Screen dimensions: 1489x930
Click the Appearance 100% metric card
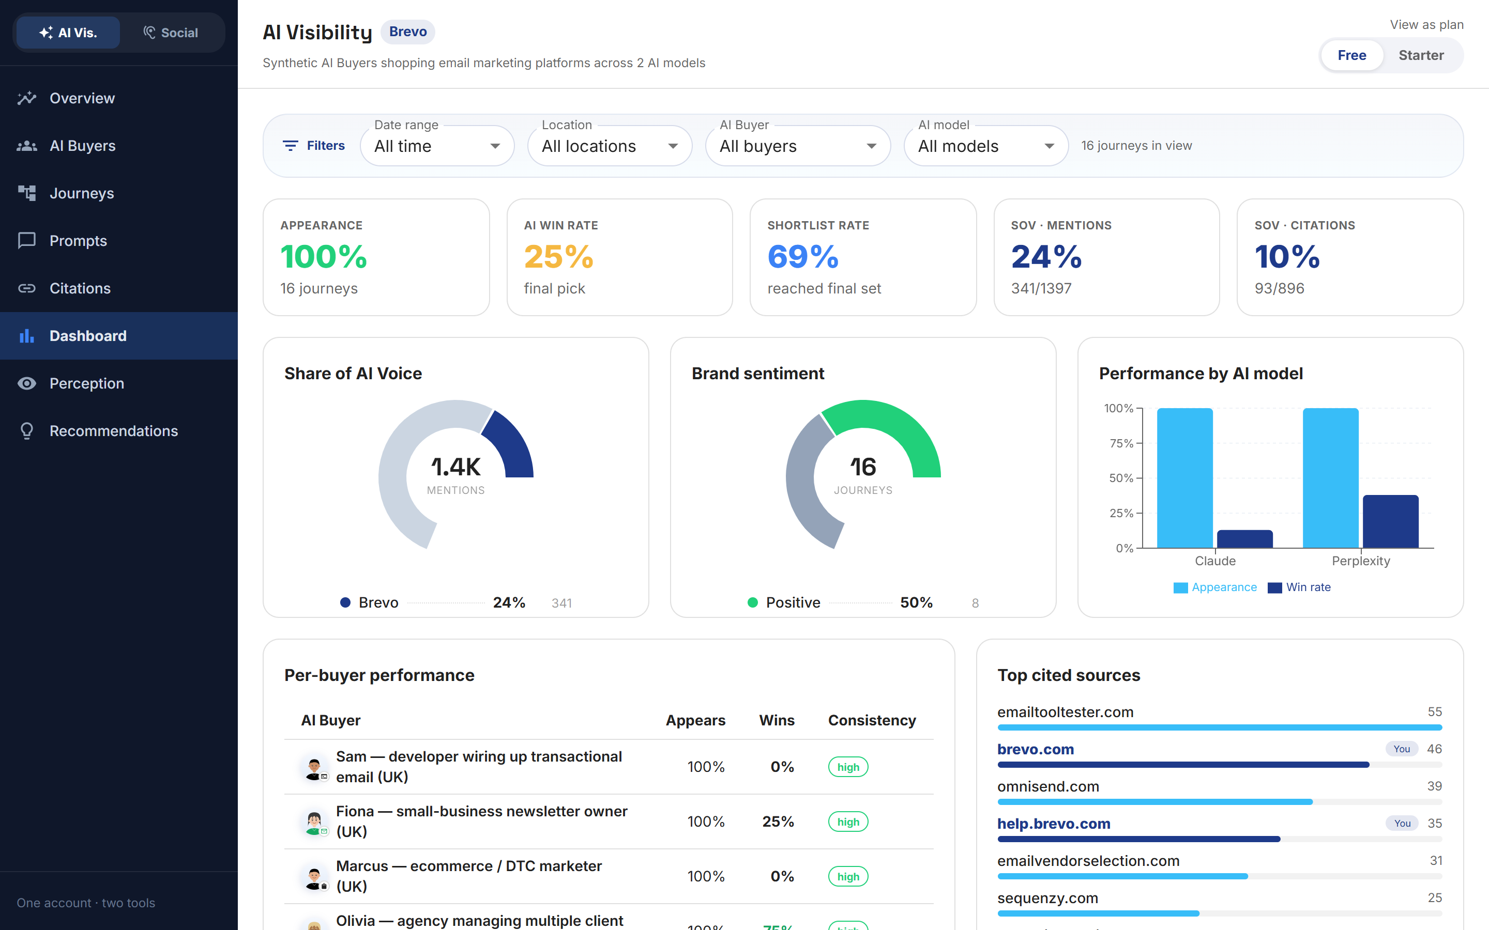click(376, 257)
